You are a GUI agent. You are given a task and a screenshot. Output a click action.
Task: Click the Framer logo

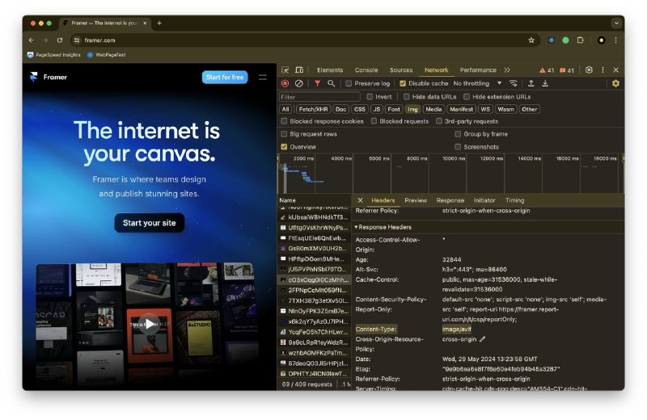49,77
